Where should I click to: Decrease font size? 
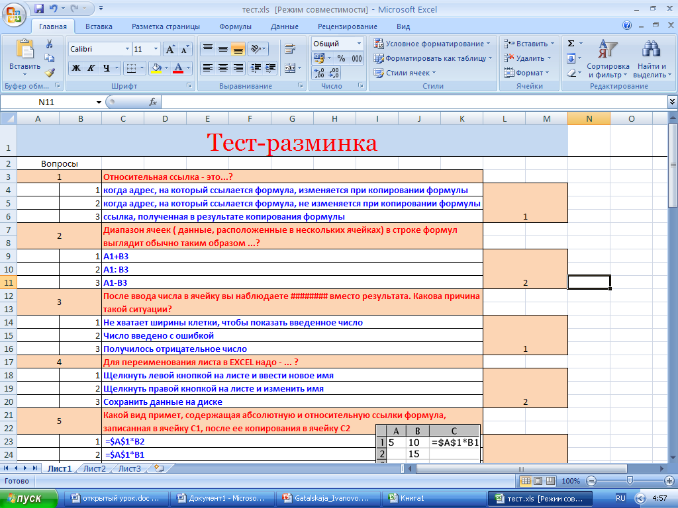185,49
